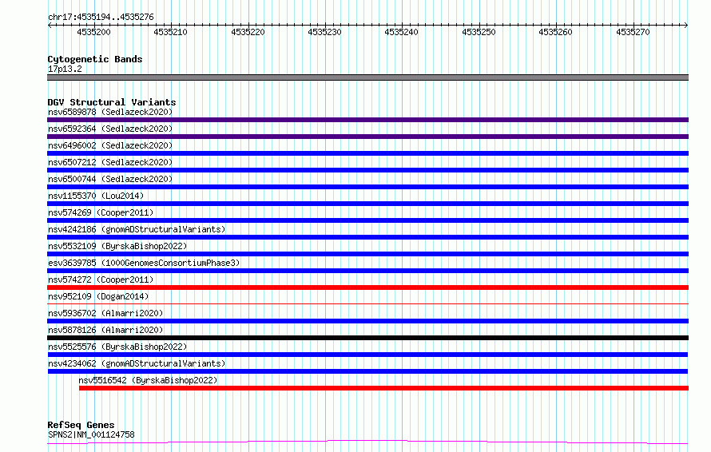Click the blue bar under nsv5936702

pos(367,321)
